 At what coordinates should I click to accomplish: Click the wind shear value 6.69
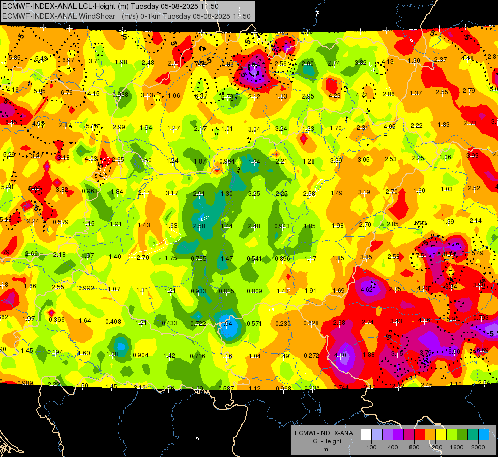coord(483,350)
